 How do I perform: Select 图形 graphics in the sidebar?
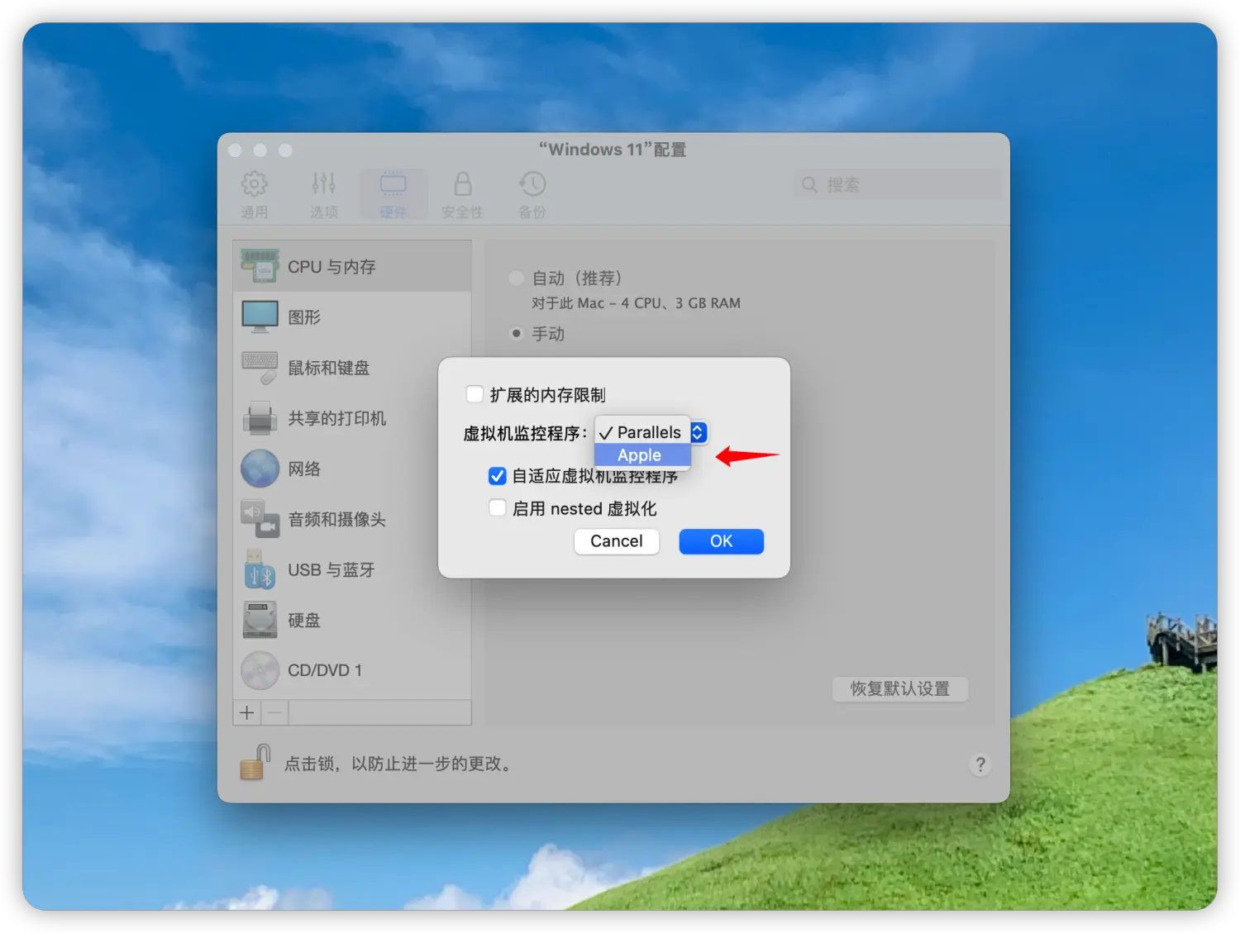[352, 317]
